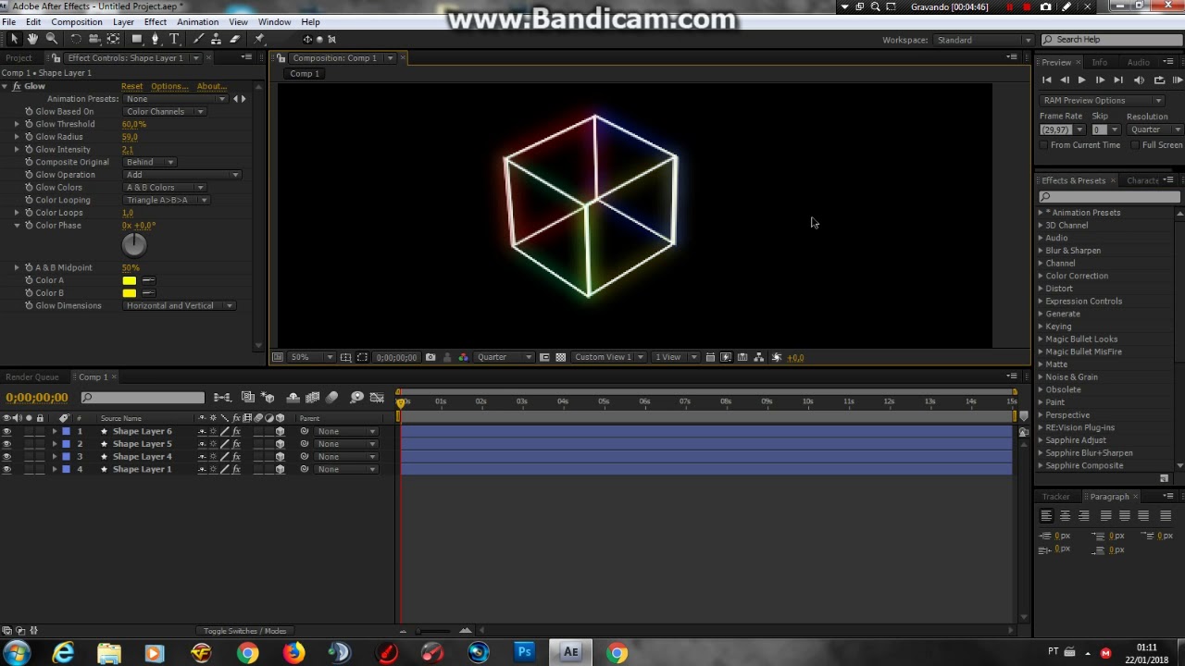The width and height of the screenshot is (1185, 666).
Task: Click the Glow Threshold value 60,0%
Action: coord(134,124)
